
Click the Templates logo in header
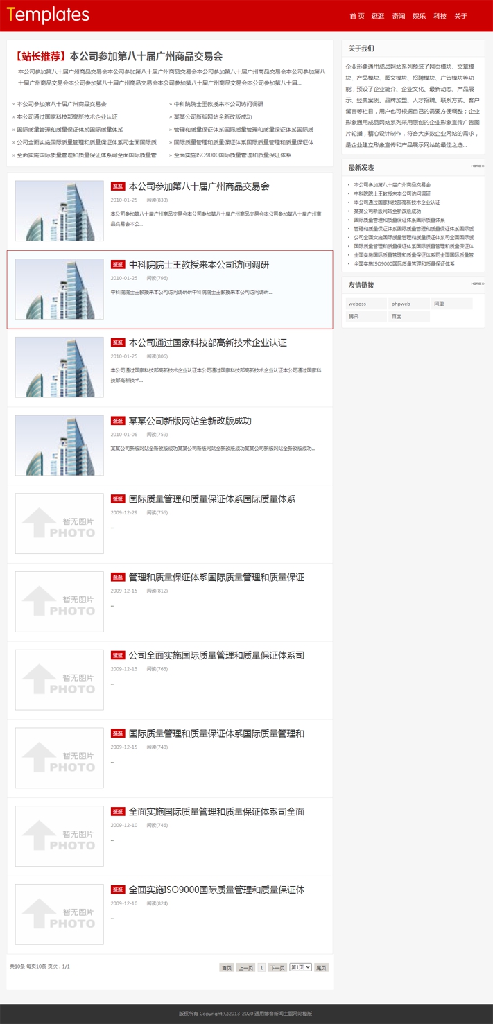(x=48, y=15)
